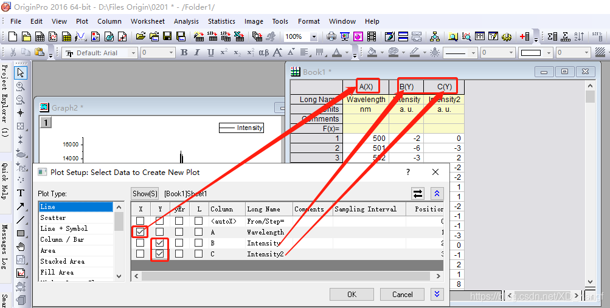Open the line style dropdown
Viewport: 610px width, 308px height.
point(473,53)
